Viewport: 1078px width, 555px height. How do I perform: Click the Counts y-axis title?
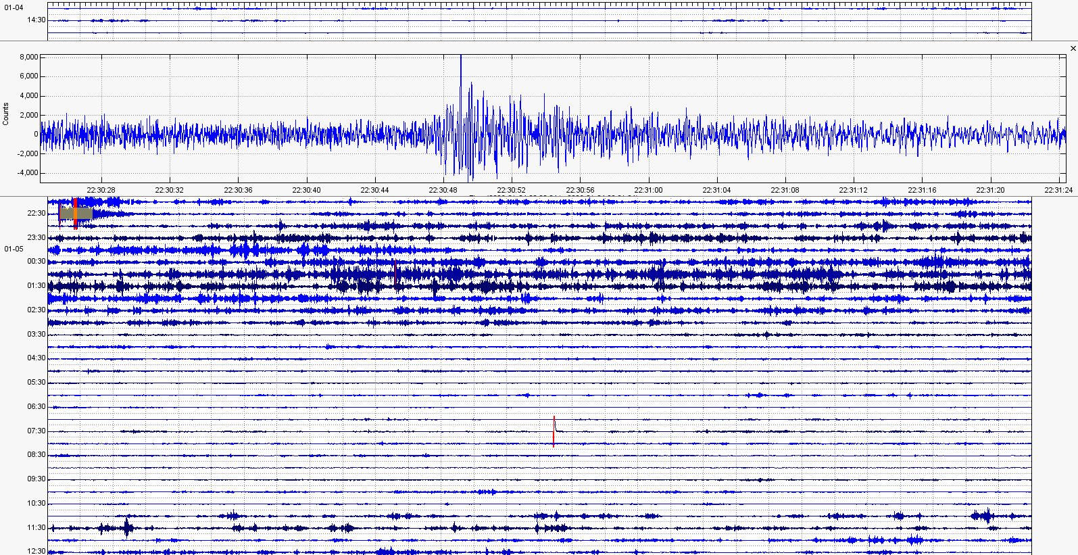[6, 114]
